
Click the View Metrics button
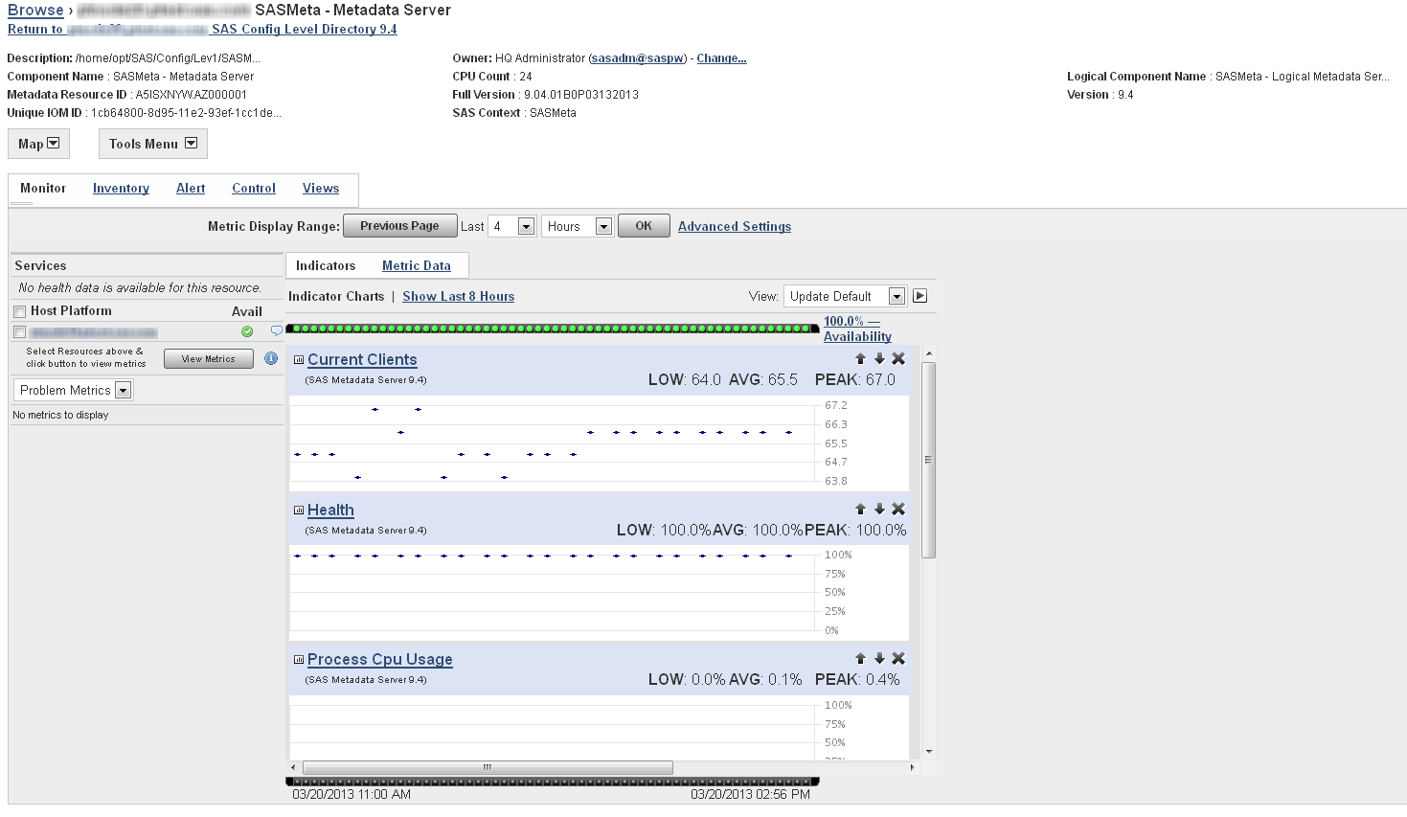(x=208, y=358)
